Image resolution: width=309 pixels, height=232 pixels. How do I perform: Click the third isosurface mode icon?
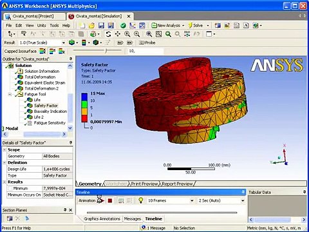coord(62,51)
